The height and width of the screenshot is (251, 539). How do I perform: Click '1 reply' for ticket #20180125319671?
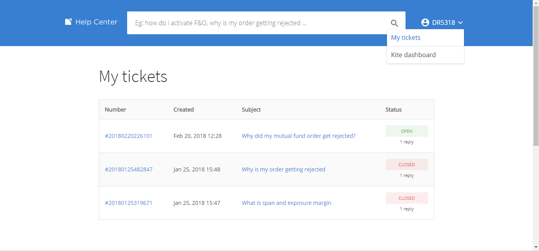point(407,209)
